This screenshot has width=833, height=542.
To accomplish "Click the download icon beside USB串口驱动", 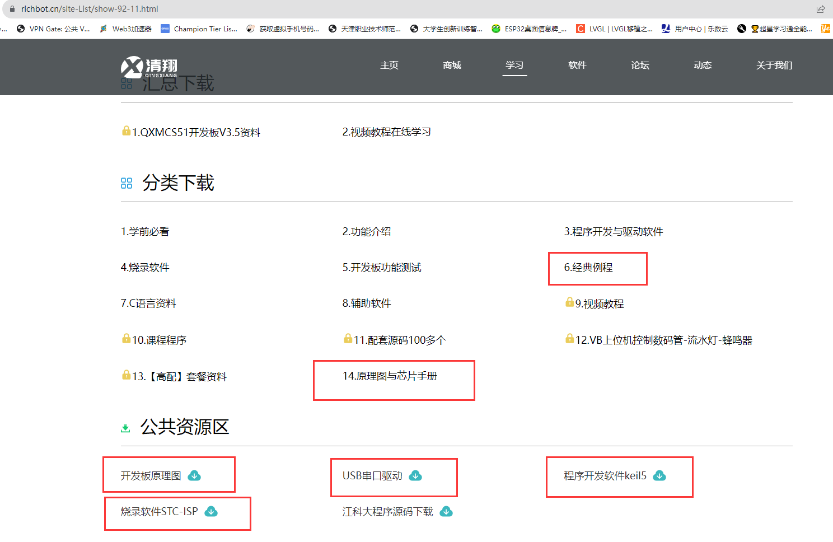I will click(415, 476).
